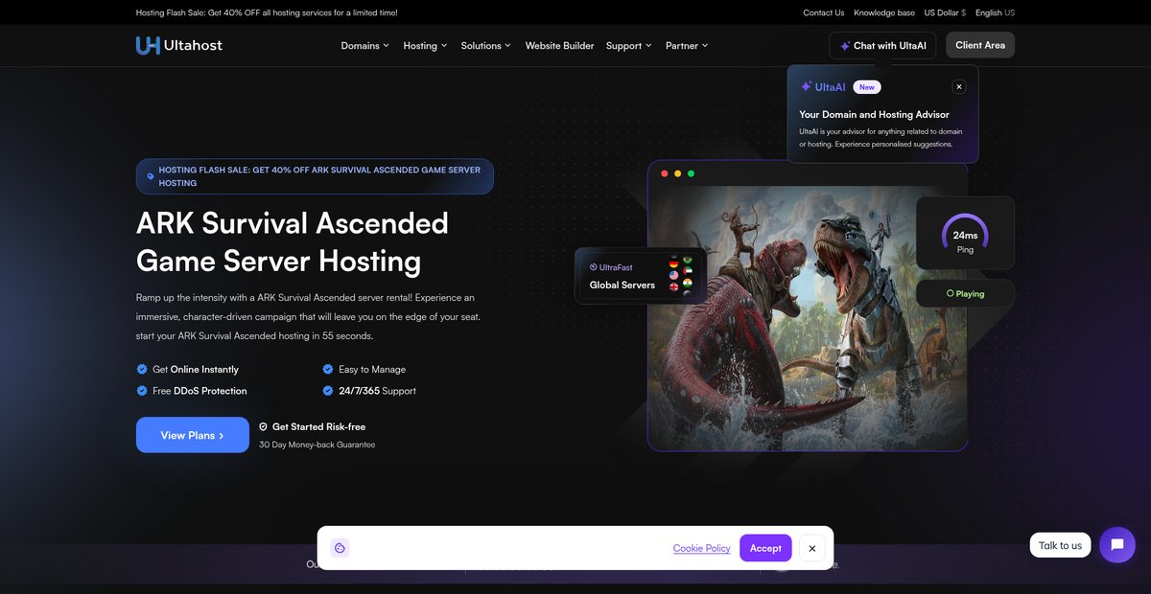Image resolution: width=1151 pixels, height=594 pixels.
Task: Click the Talk to us label
Action: (x=1060, y=545)
